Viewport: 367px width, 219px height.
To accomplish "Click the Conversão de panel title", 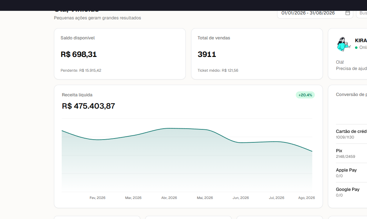I will coord(351,95).
